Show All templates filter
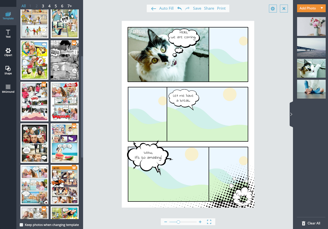 [x=24, y=6]
